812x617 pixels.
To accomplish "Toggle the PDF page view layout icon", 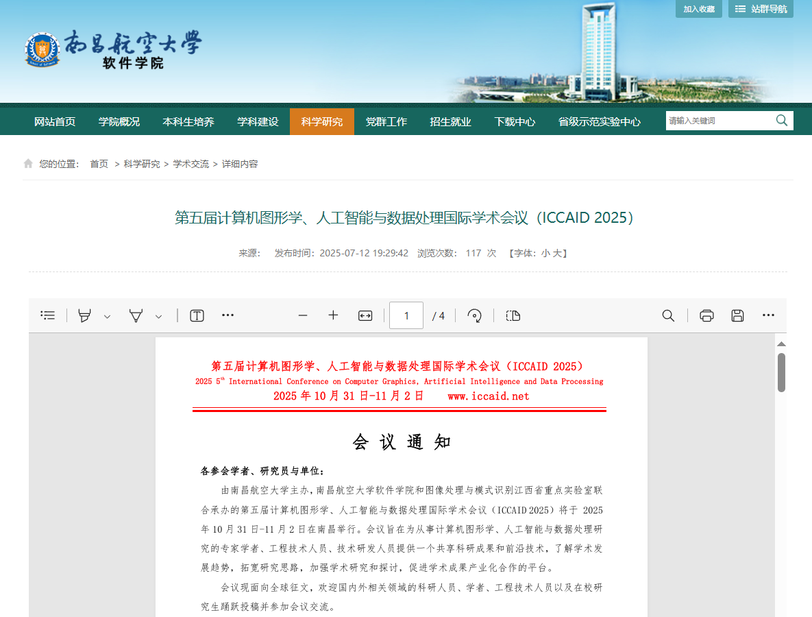I will [x=513, y=315].
